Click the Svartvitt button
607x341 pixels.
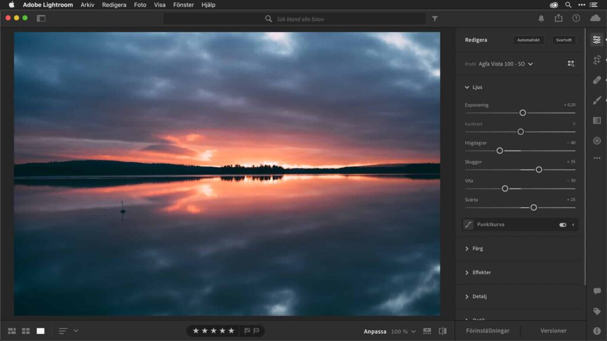564,40
